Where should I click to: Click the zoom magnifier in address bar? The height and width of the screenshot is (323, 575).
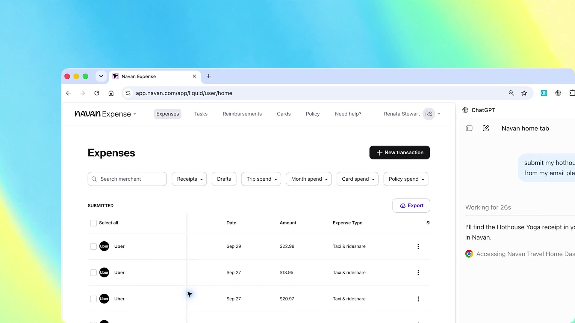[x=511, y=93]
